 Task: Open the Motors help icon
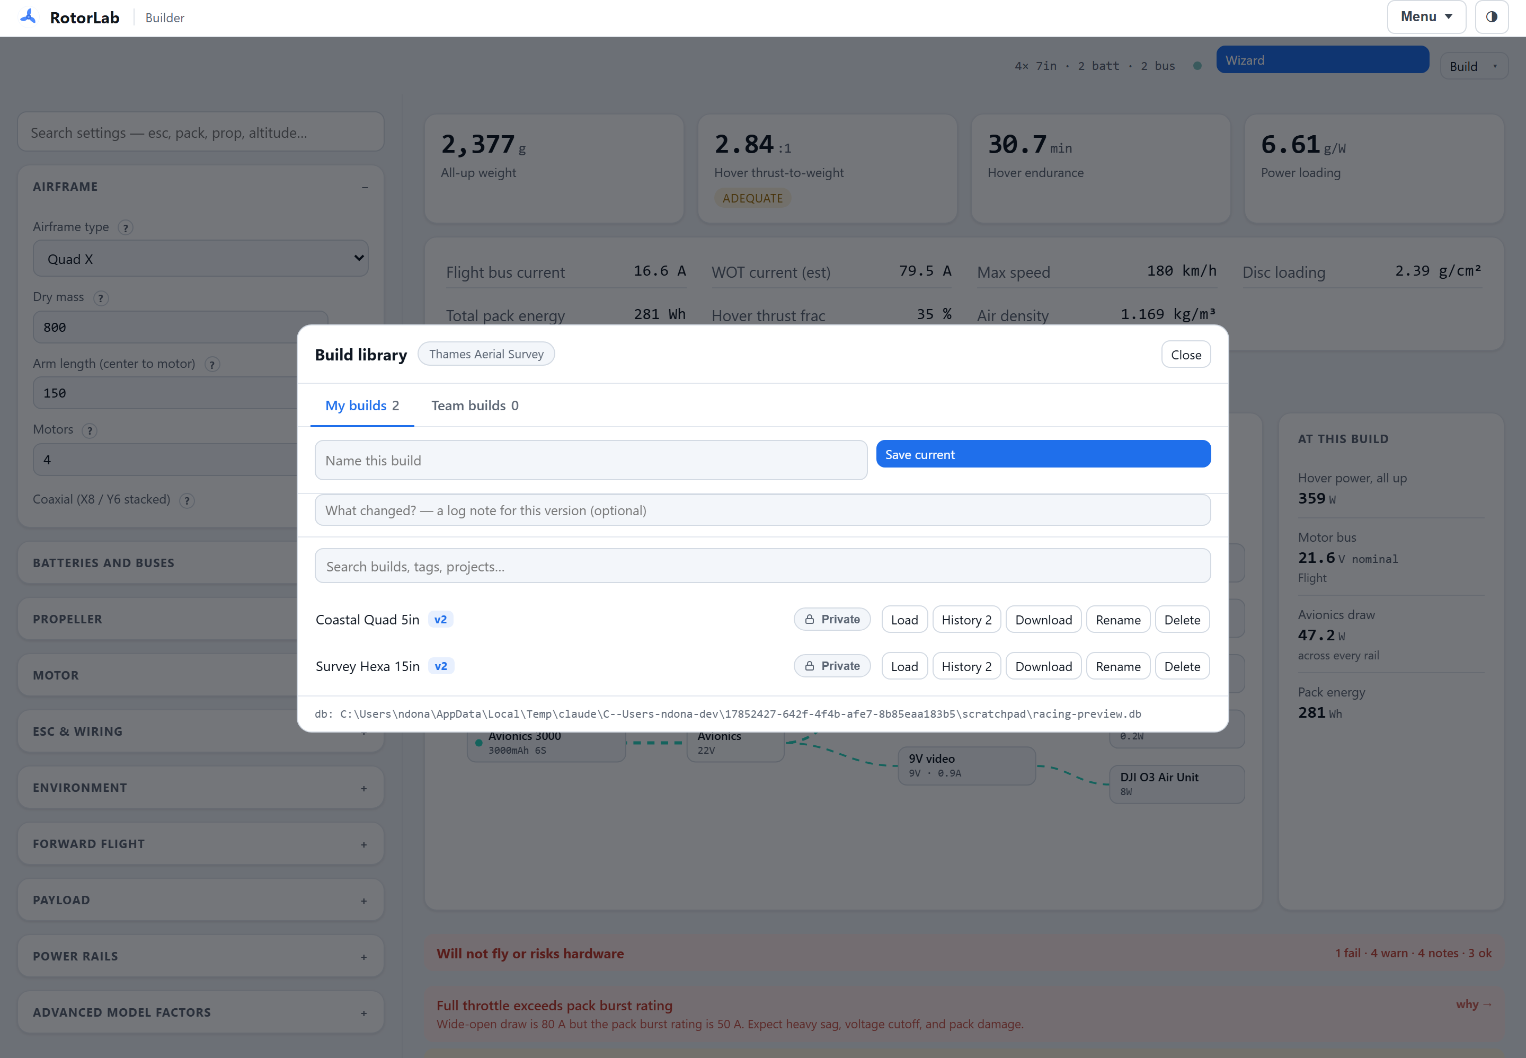point(90,430)
